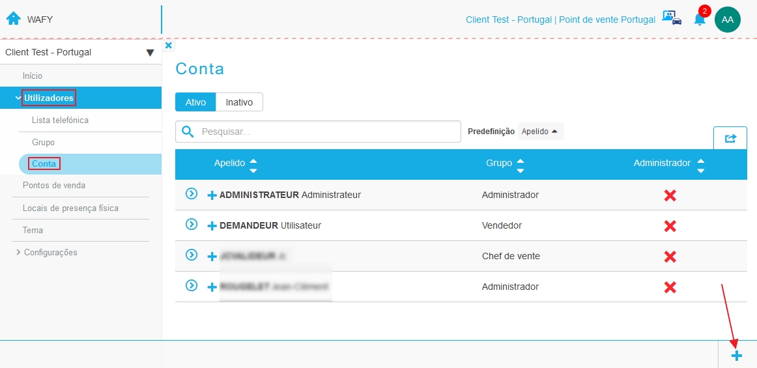
Task: Open the notifications bell icon
Action: pyautogui.click(x=700, y=20)
